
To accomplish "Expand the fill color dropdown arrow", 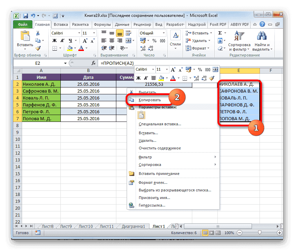I will [75, 48].
